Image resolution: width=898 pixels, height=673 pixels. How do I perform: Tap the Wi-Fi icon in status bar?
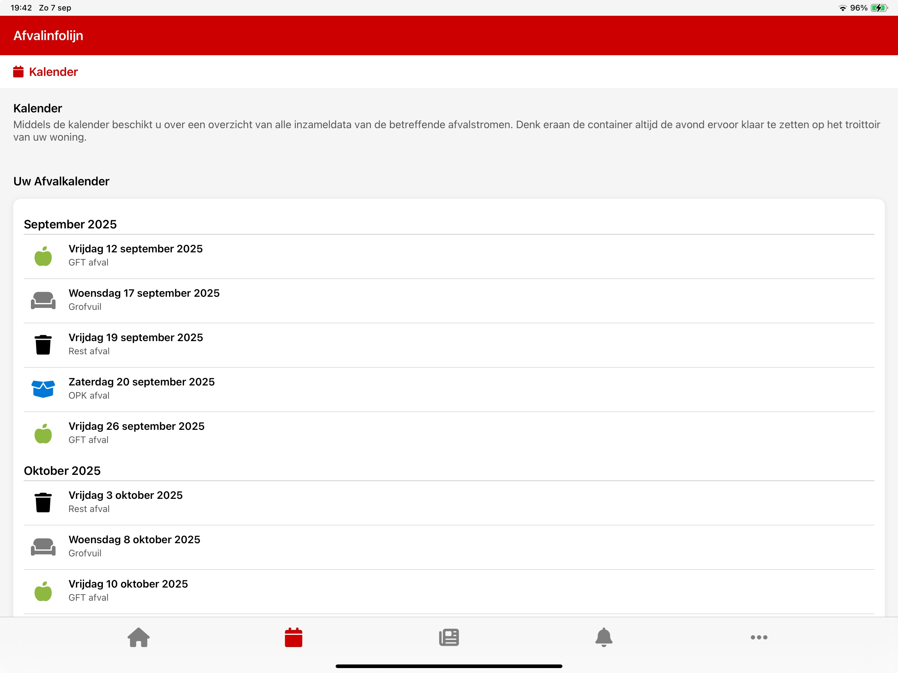(843, 8)
